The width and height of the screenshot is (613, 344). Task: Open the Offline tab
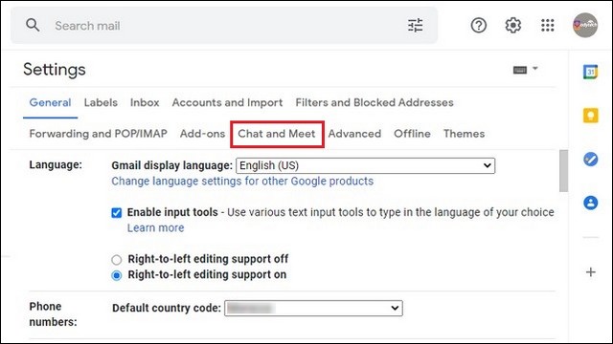pyautogui.click(x=412, y=134)
